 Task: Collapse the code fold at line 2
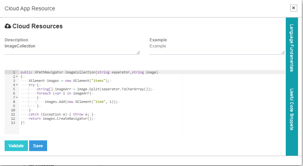(x=17, y=76)
